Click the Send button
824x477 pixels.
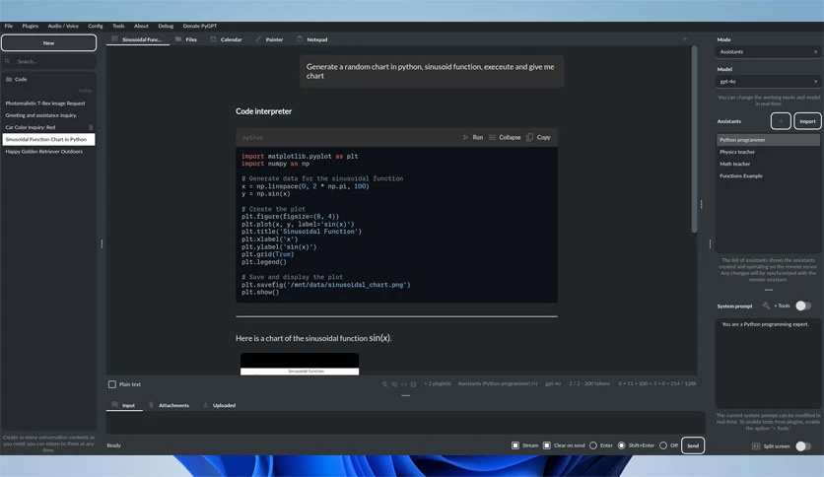pyautogui.click(x=693, y=445)
